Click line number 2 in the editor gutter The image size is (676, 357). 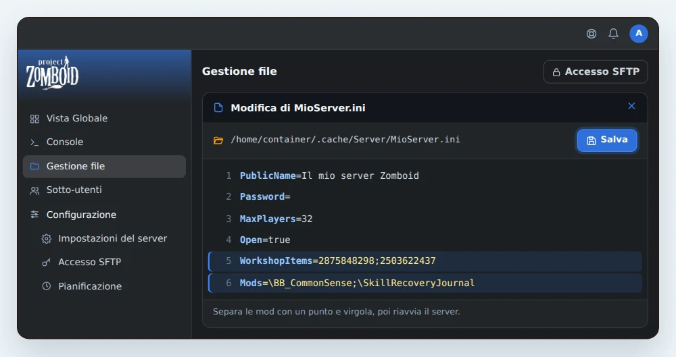tap(228, 197)
